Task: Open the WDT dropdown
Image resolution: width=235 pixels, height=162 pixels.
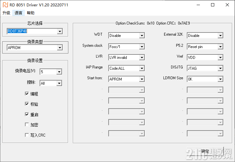Action: (x=126, y=35)
